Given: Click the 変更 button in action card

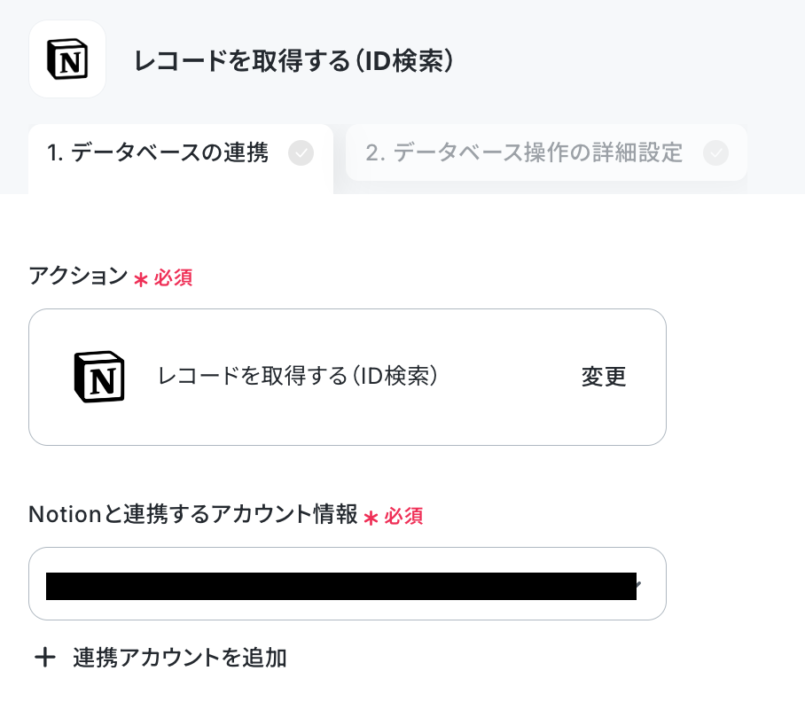Looking at the screenshot, I should (604, 378).
